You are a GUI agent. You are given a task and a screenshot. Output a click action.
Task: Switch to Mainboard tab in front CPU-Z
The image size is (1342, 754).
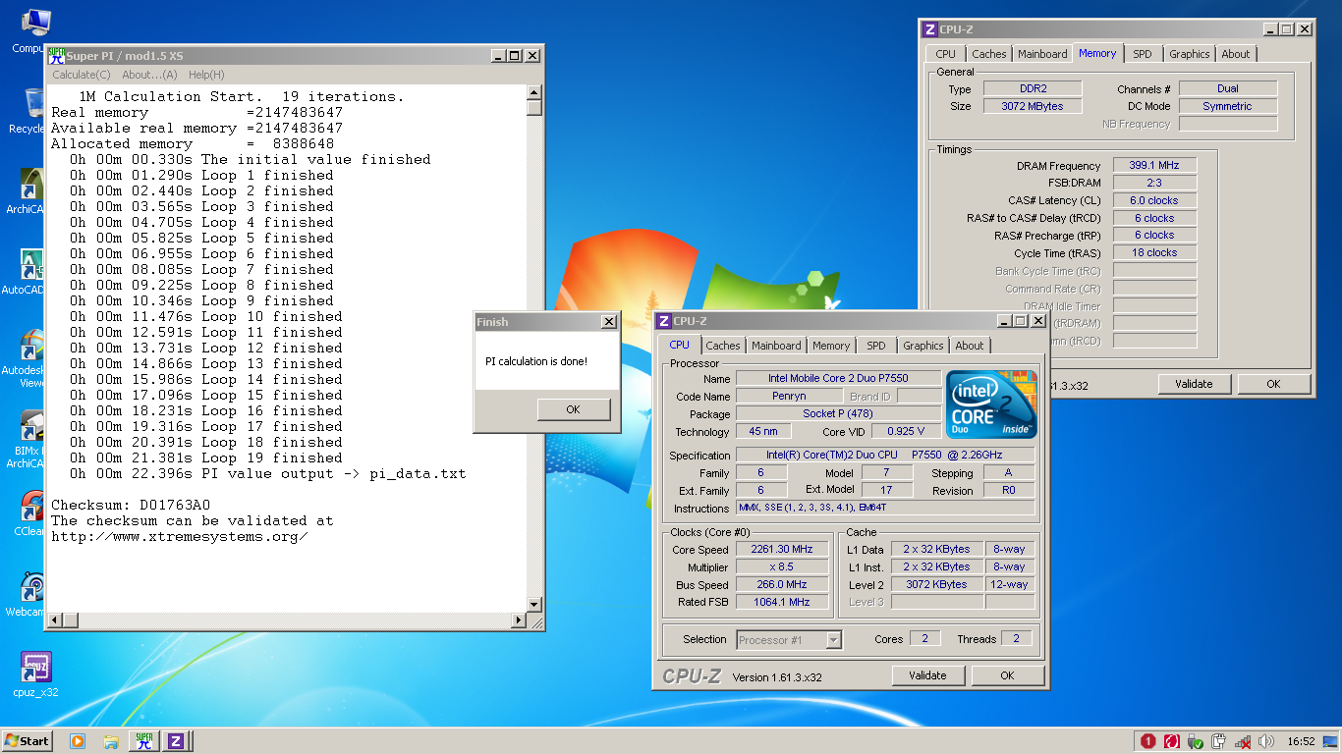pyautogui.click(x=776, y=346)
